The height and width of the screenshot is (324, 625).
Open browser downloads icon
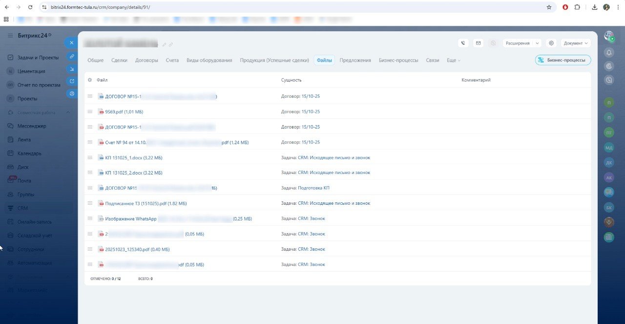(x=595, y=7)
